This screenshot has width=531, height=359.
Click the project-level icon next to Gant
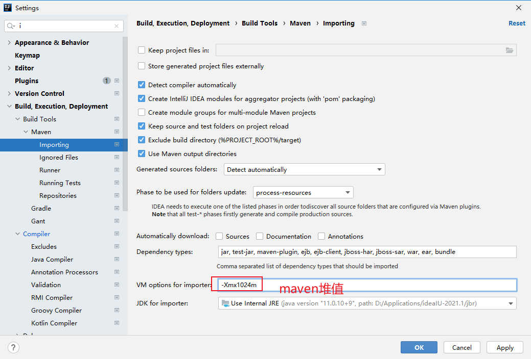117,221
